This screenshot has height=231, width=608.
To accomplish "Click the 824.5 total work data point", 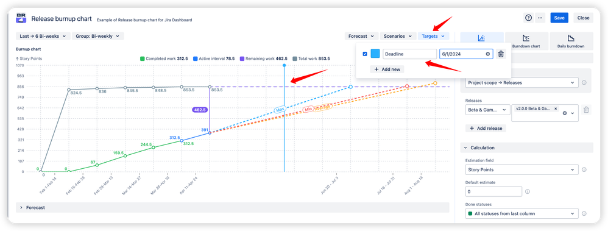I will [x=69, y=90].
